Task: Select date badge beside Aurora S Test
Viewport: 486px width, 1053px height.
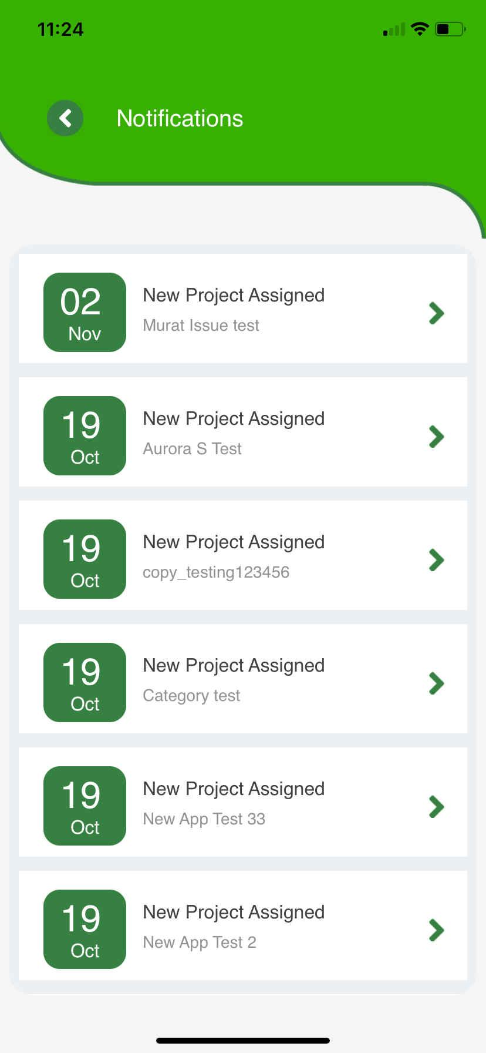Action: (x=85, y=436)
